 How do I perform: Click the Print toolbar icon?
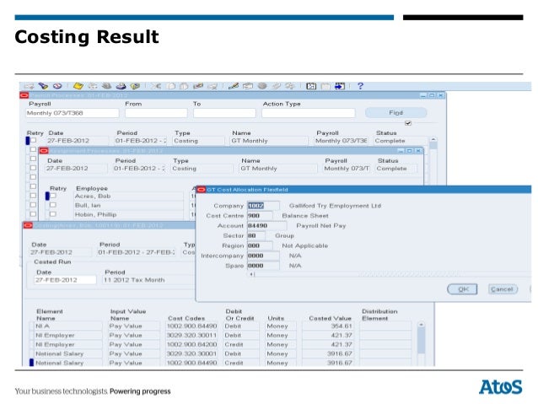click(121, 86)
